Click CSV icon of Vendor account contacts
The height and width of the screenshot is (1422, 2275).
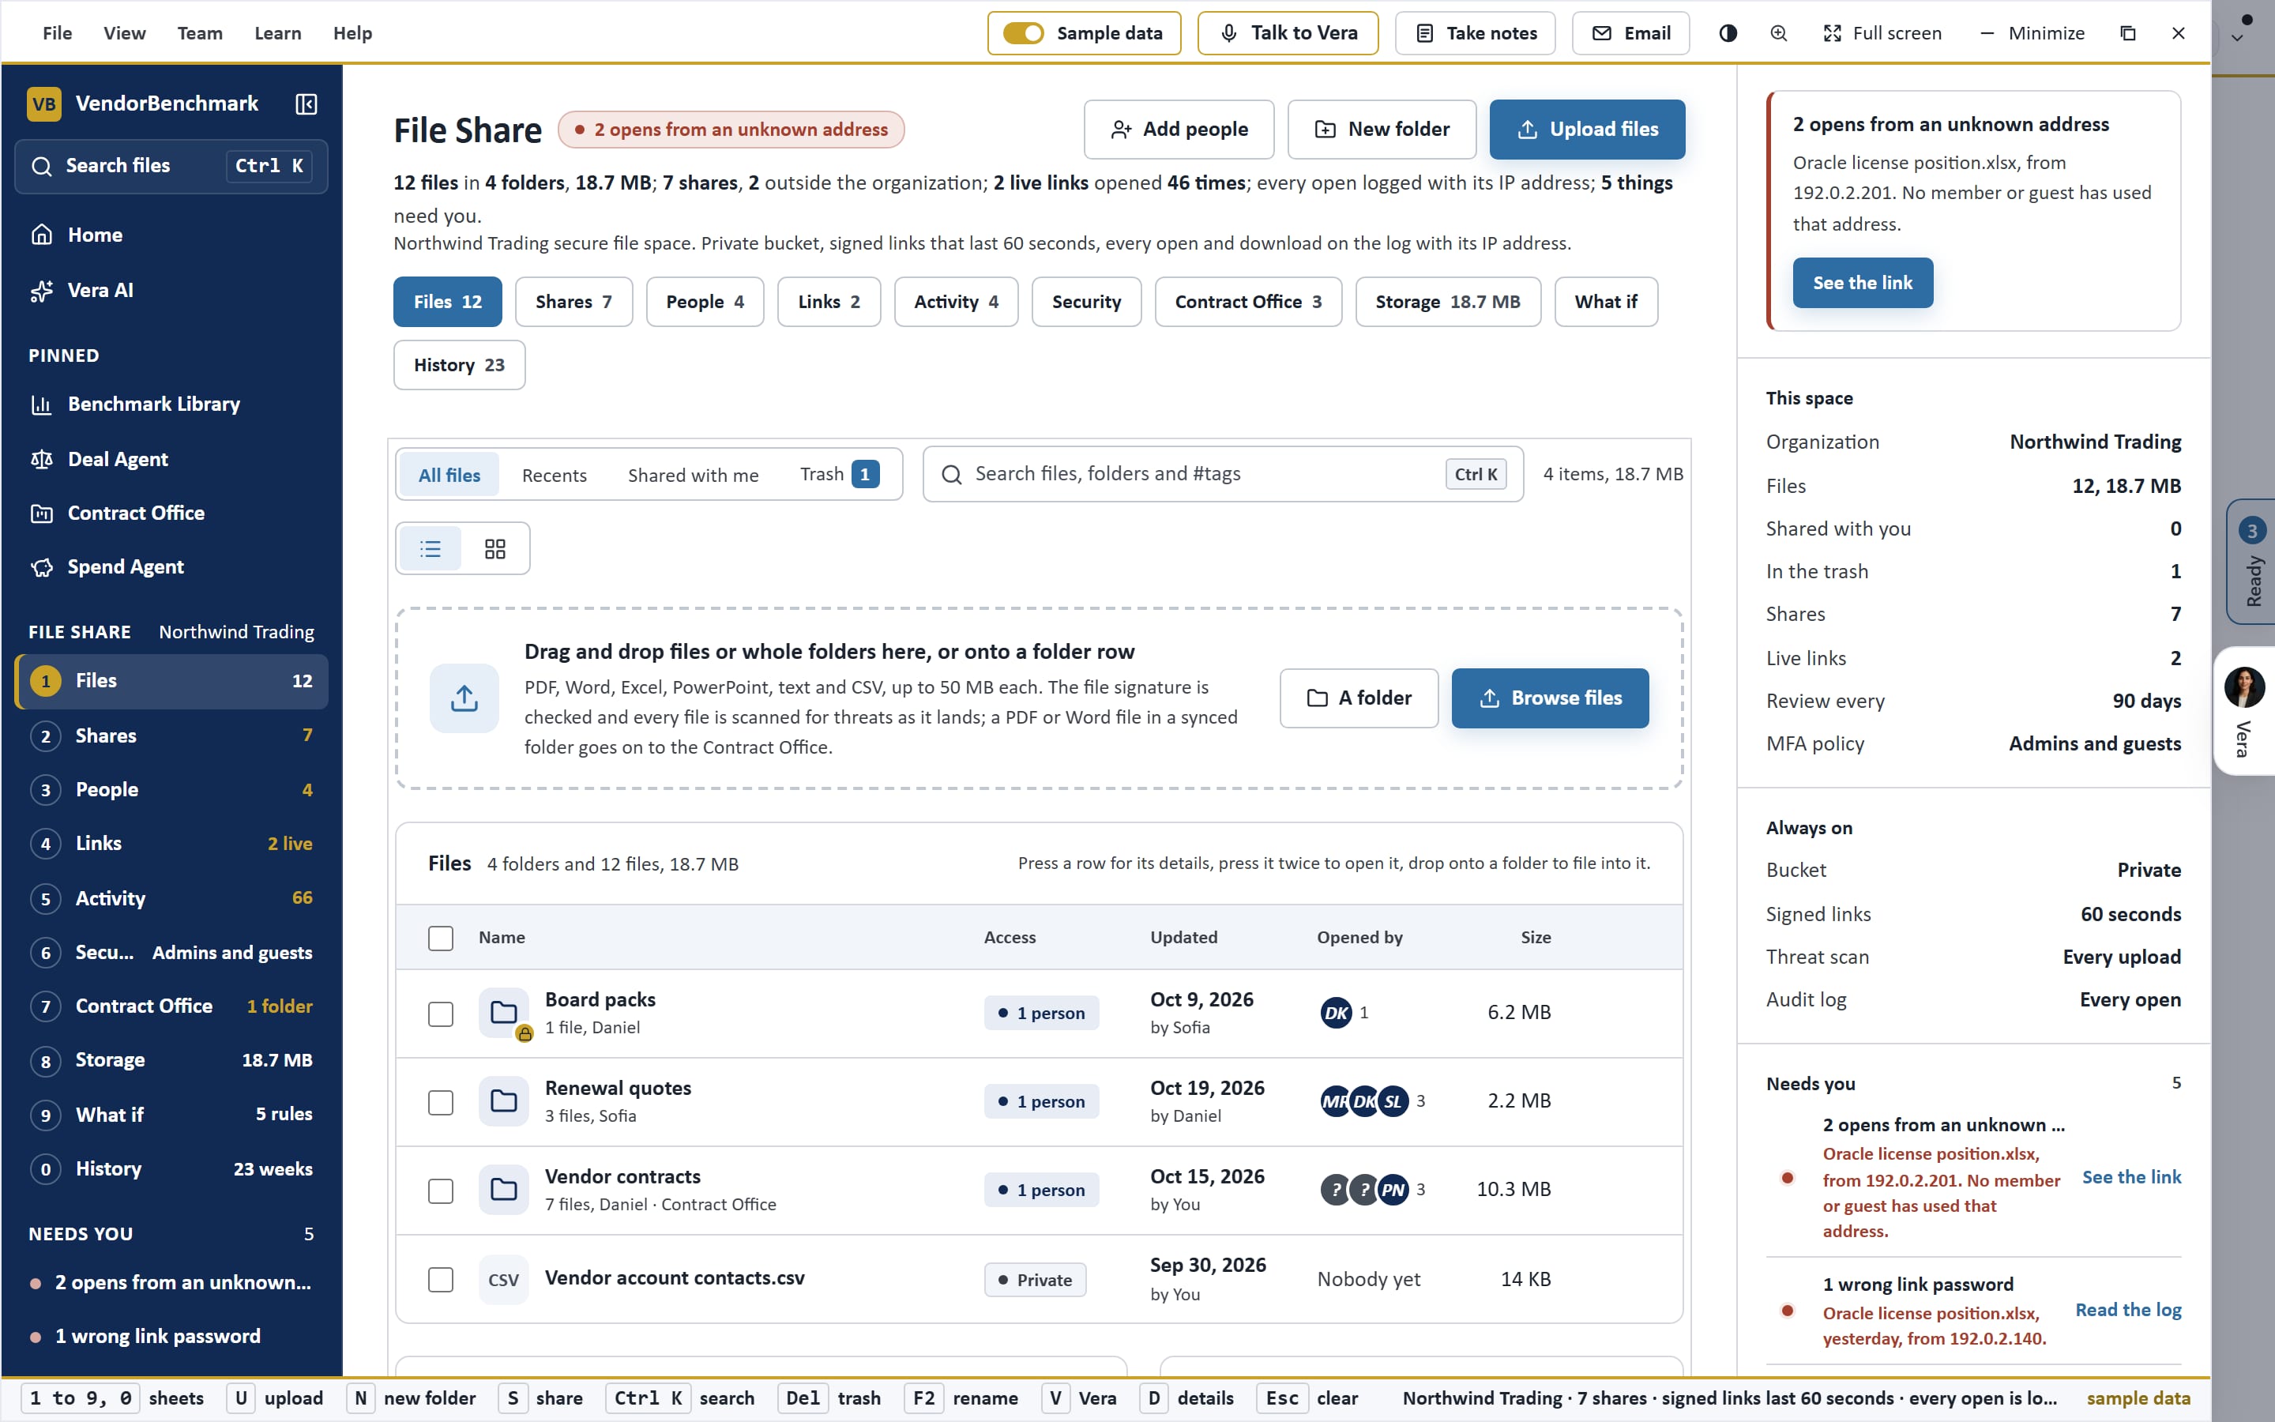point(504,1279)
